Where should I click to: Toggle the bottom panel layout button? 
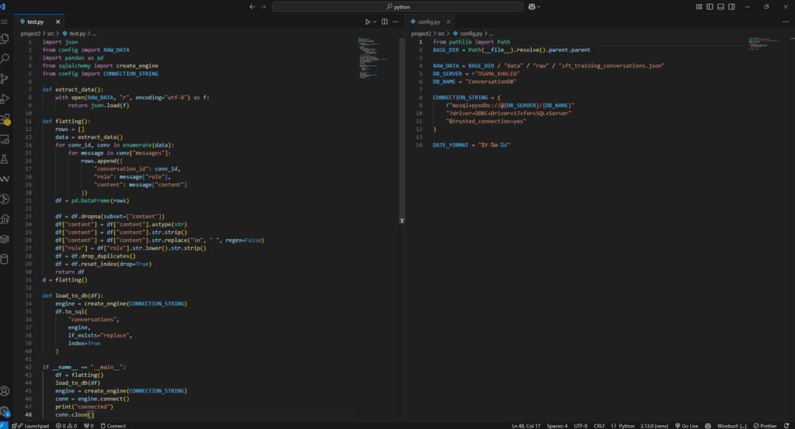721,6
